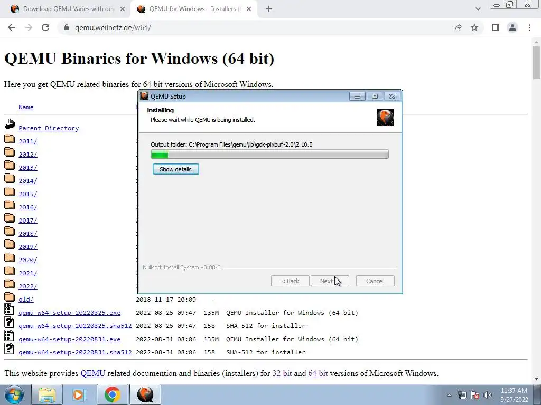Viewport: 541px width, 405px height.
Task: Close the QEMU for Windows Installers tab
Action: pyautogui.click(x=249, y=9)
